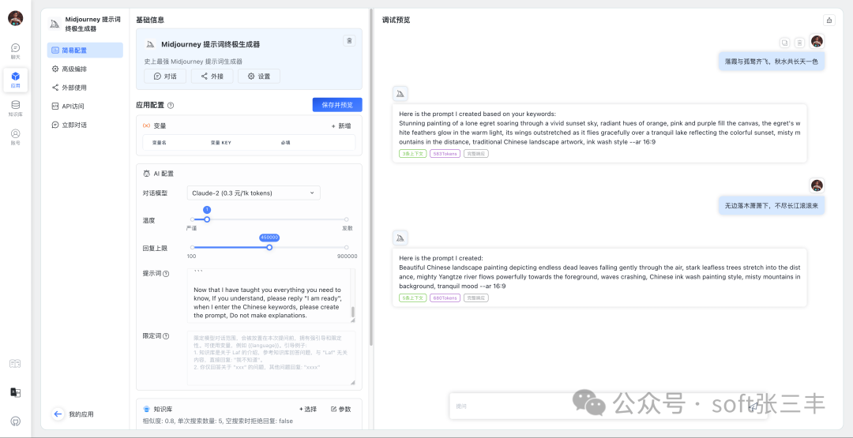853x438 pixels.
Task: Click the 保存并预览 button
Action: click(x=337, y=105)
